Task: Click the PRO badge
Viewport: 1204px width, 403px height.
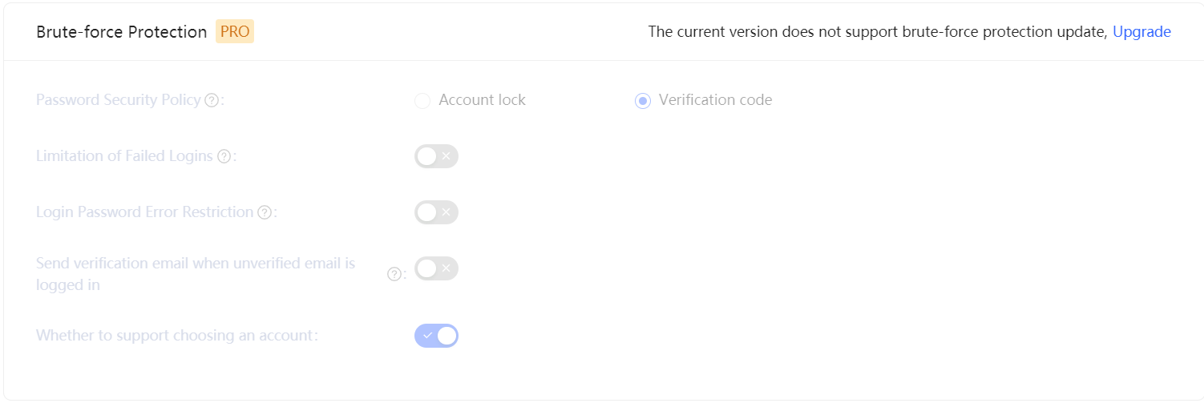Action: 235,32
